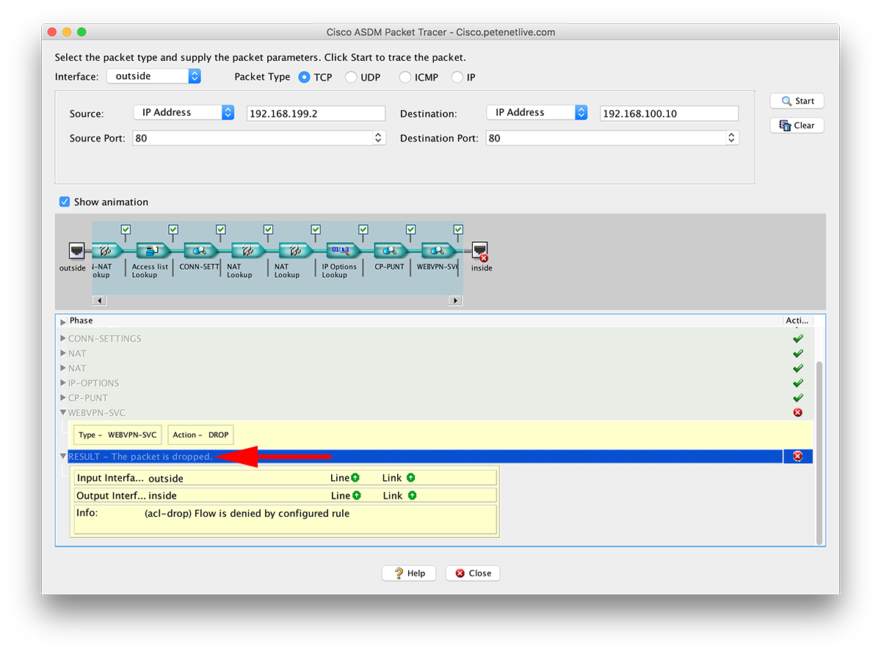Select the TCP packet type
The height and width of the screenshot is (654, 881).
coord(305,77)
